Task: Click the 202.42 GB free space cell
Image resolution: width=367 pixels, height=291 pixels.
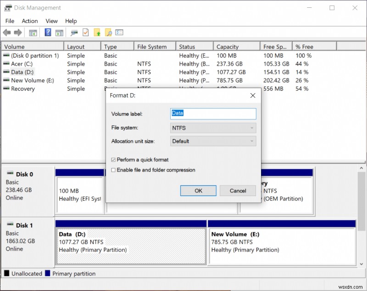Action: coord(276,80)
